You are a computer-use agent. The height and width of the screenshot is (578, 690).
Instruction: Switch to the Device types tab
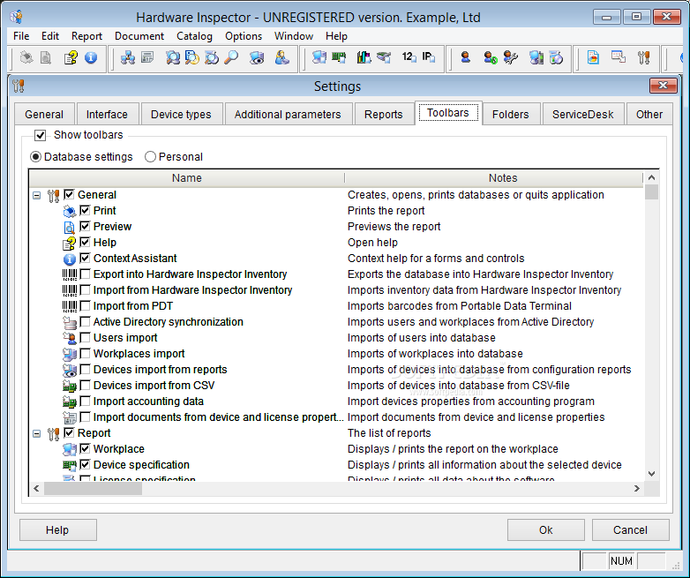pos(181,115)
